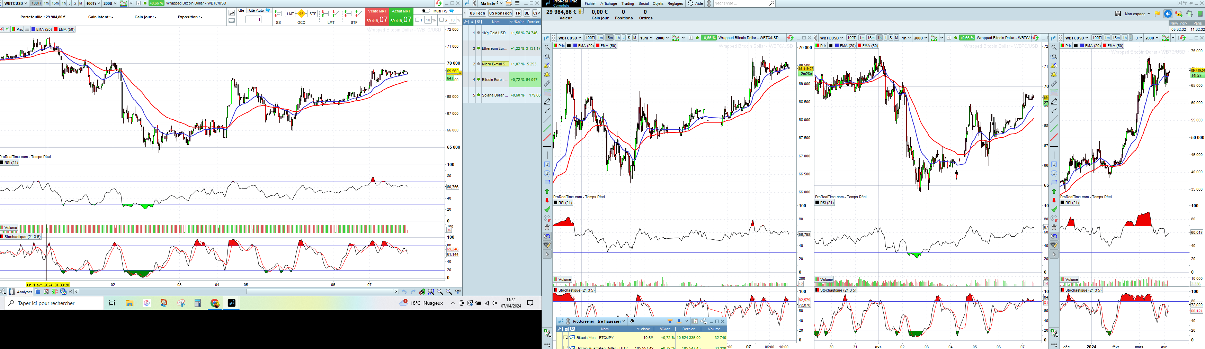The image size is (1205, 349).
Task: Toggle the 15m timeframe on the left chart
Action: coord(55,3)
